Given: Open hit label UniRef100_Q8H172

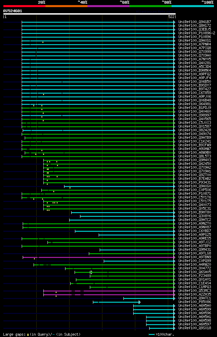Looking at the screenshot, I should [x=195, y=25].
